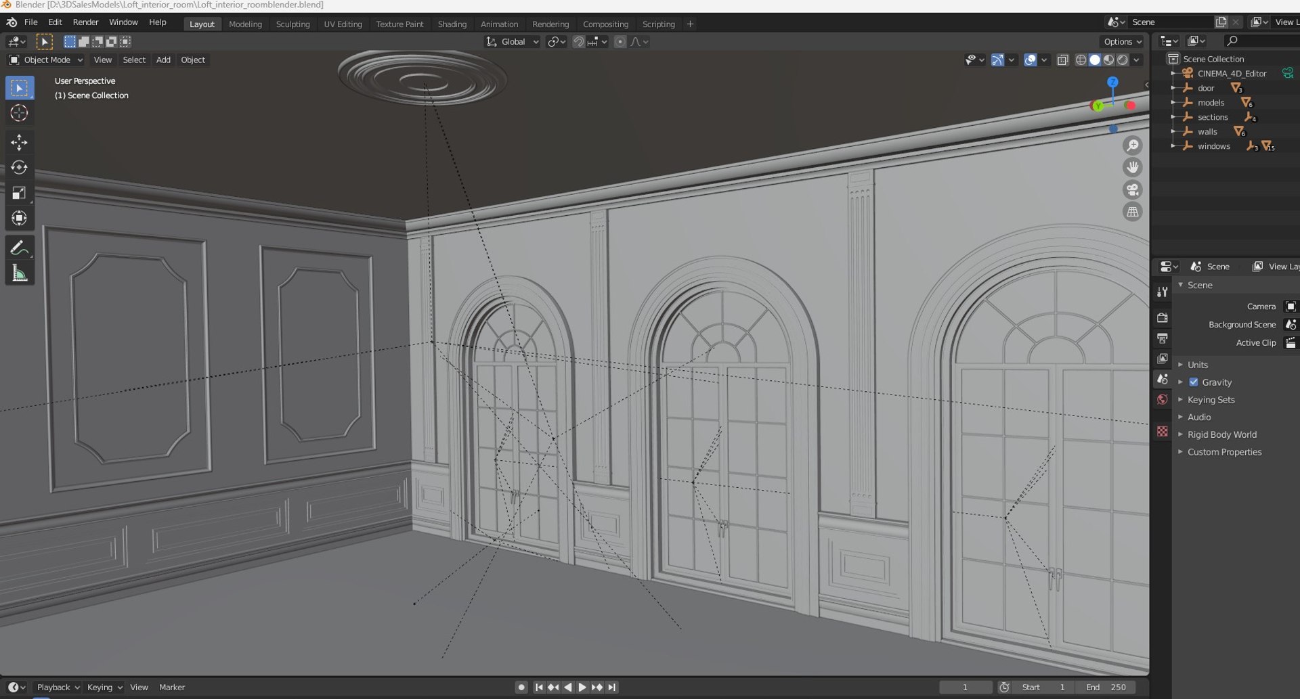Image resolution: width=1300 pixels, height=699 pixels.
Task: Expand the walls collection
Action: click(1173, 132)
